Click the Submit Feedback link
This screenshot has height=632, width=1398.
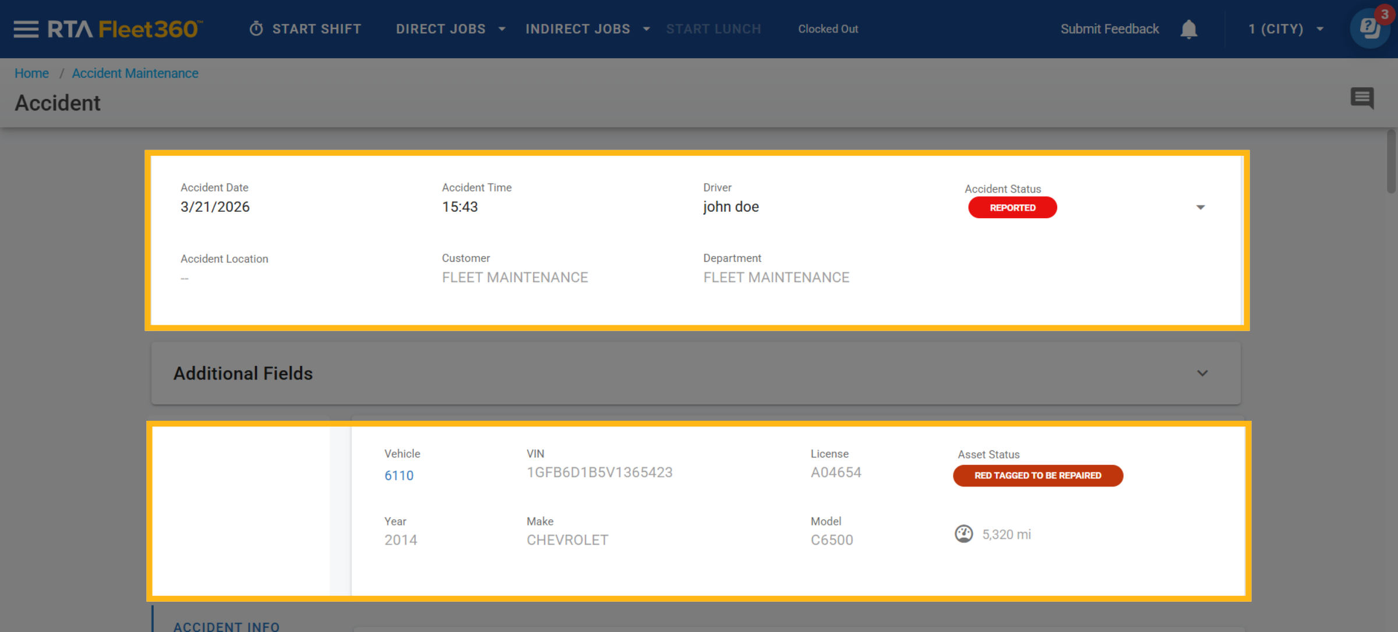[1109, 29]
